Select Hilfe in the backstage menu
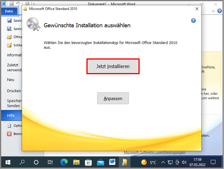Screen dimensions: 224x169 pyautogui.click(x=11, y=116)
